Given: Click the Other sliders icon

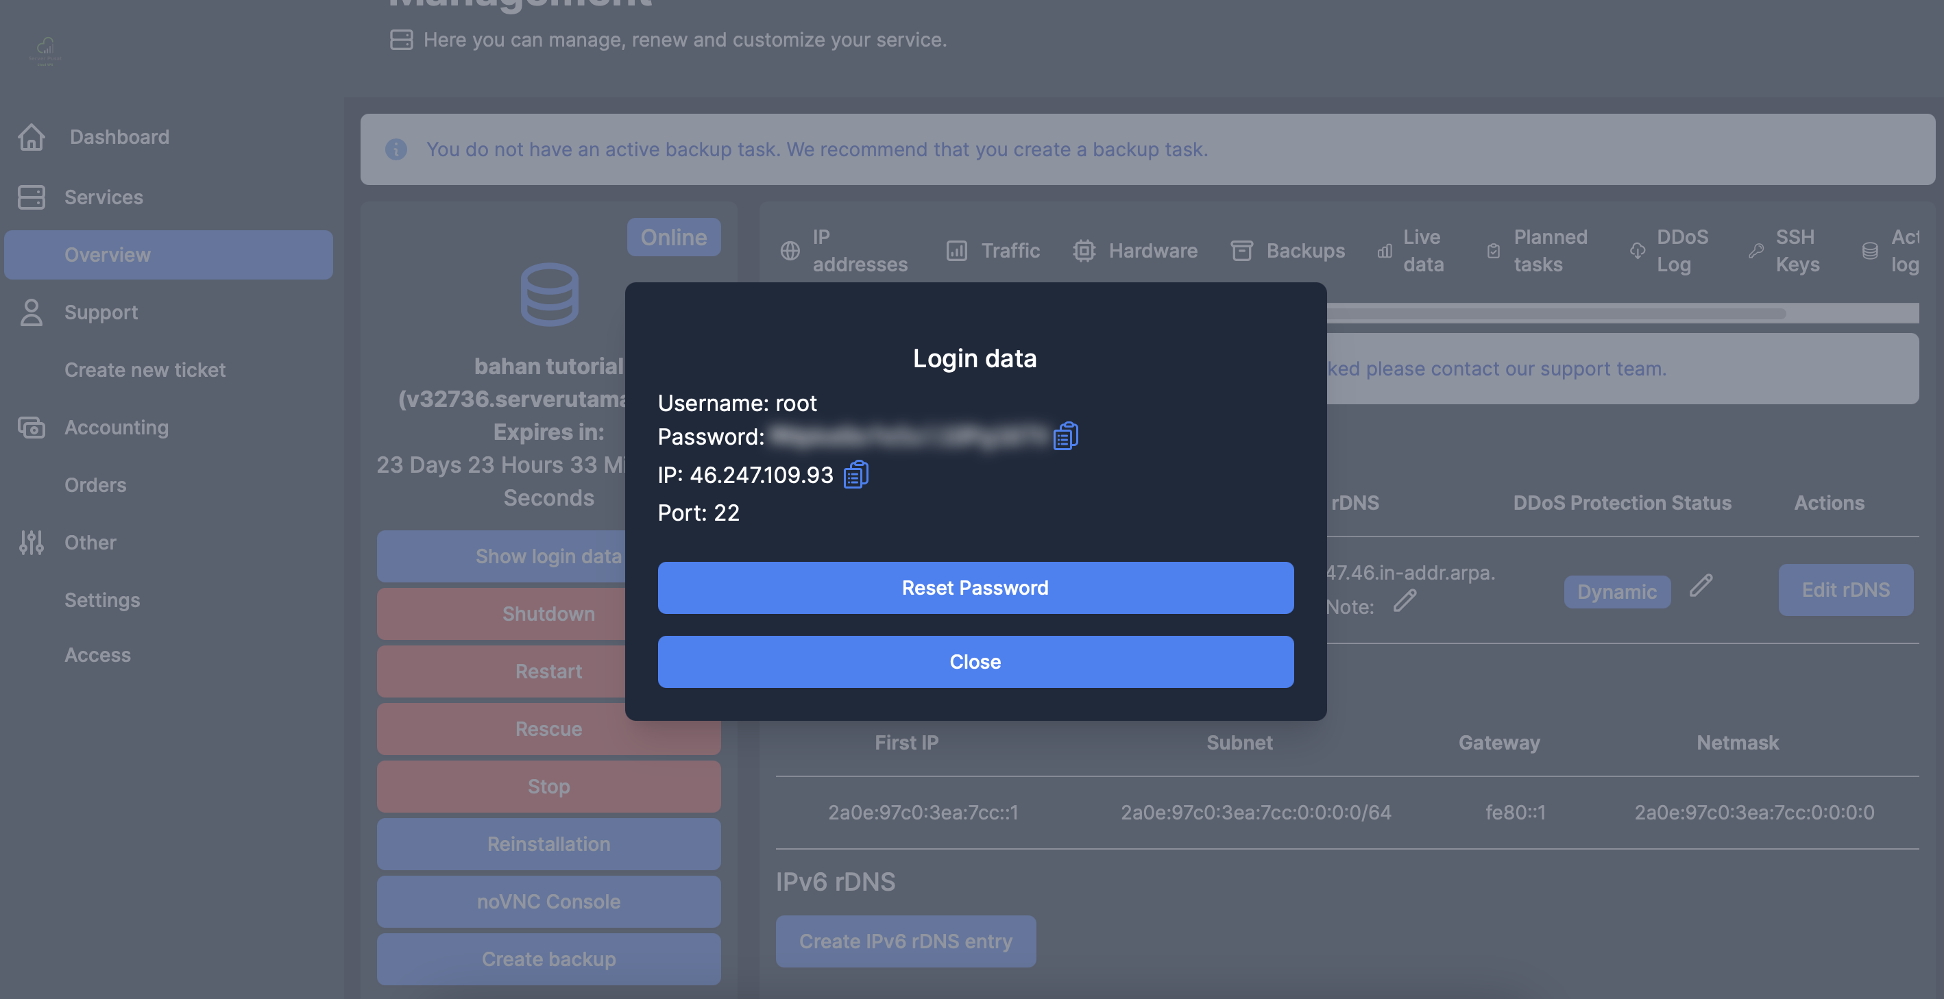Looking at the screenshot, I should click(31, 543).
